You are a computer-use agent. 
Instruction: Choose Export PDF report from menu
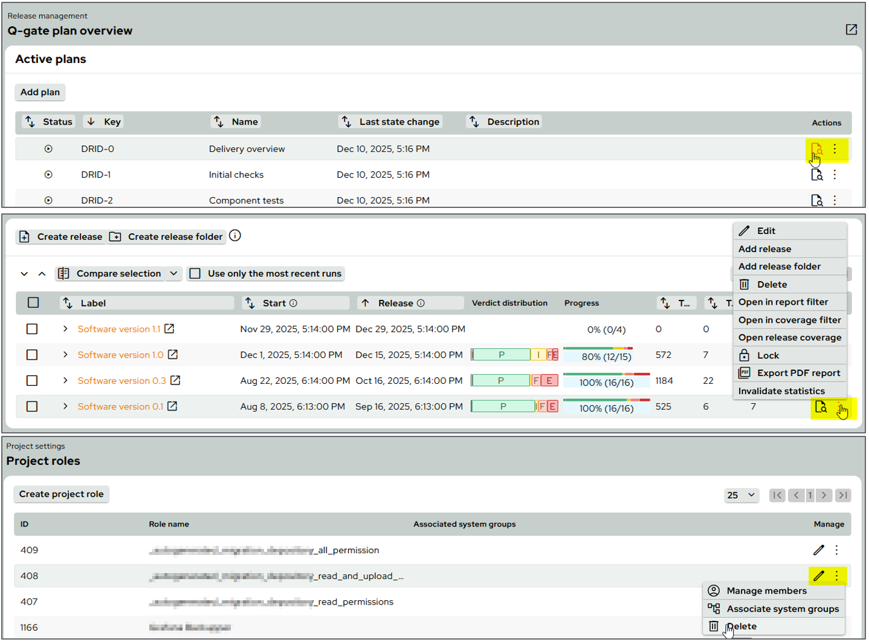(798, 373)
